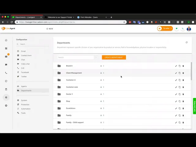Viewport: 196px width, 147px height.
Task: Open a new browser tab
Action: click(111, 17)
